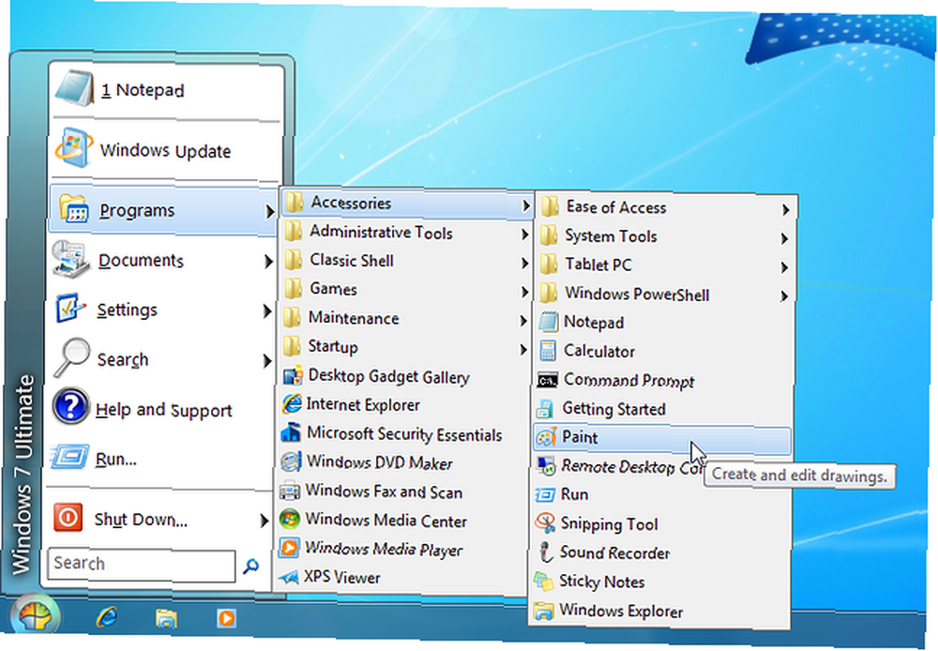Screen dimensions: 938x651
Task: Expand the System Tools submenu arrow
Action: point(784,239)
